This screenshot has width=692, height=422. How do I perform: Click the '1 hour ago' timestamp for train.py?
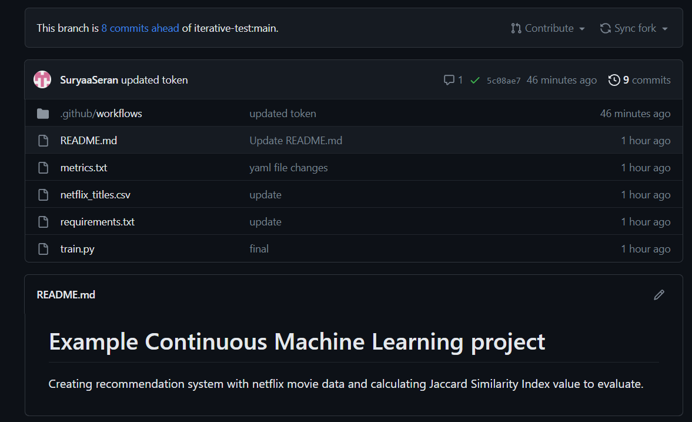click(646, 248)
